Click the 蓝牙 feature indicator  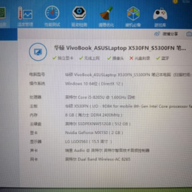coord(163,58)
